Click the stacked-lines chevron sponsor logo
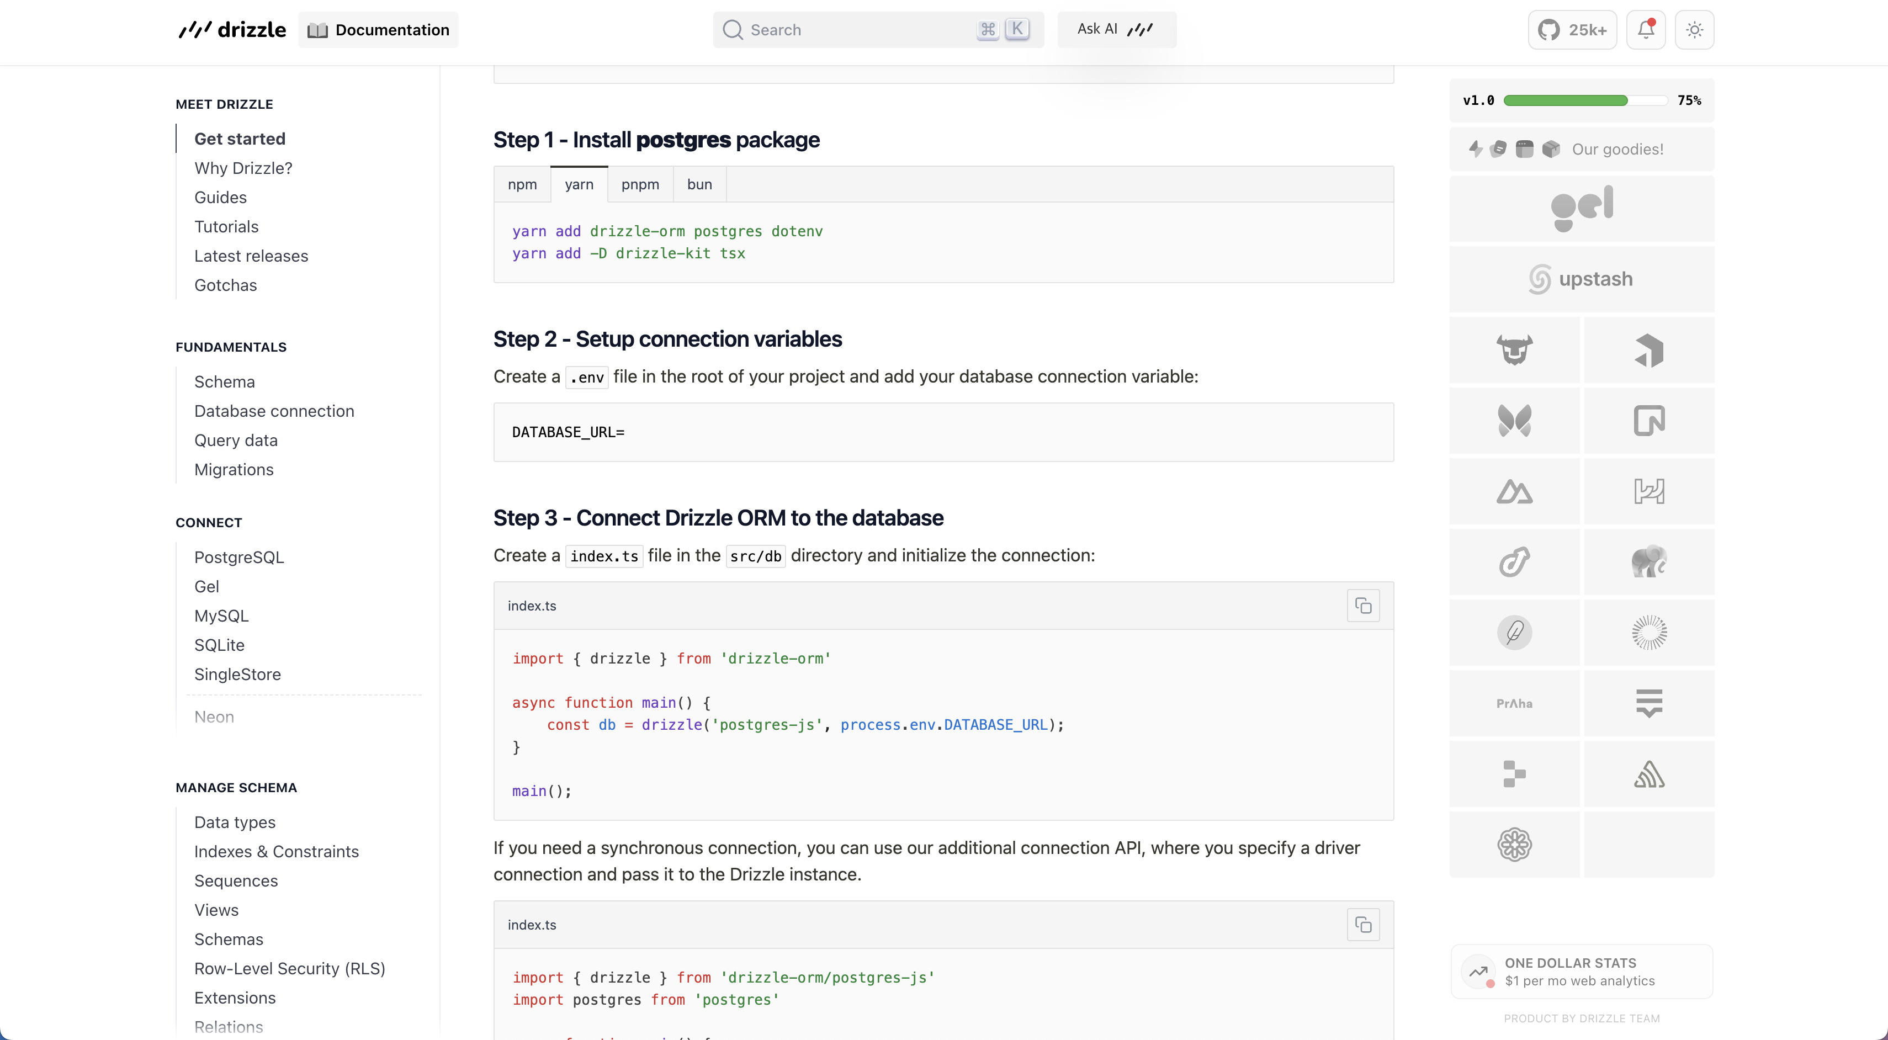 pyautogui.click(x=1649, y=703)
